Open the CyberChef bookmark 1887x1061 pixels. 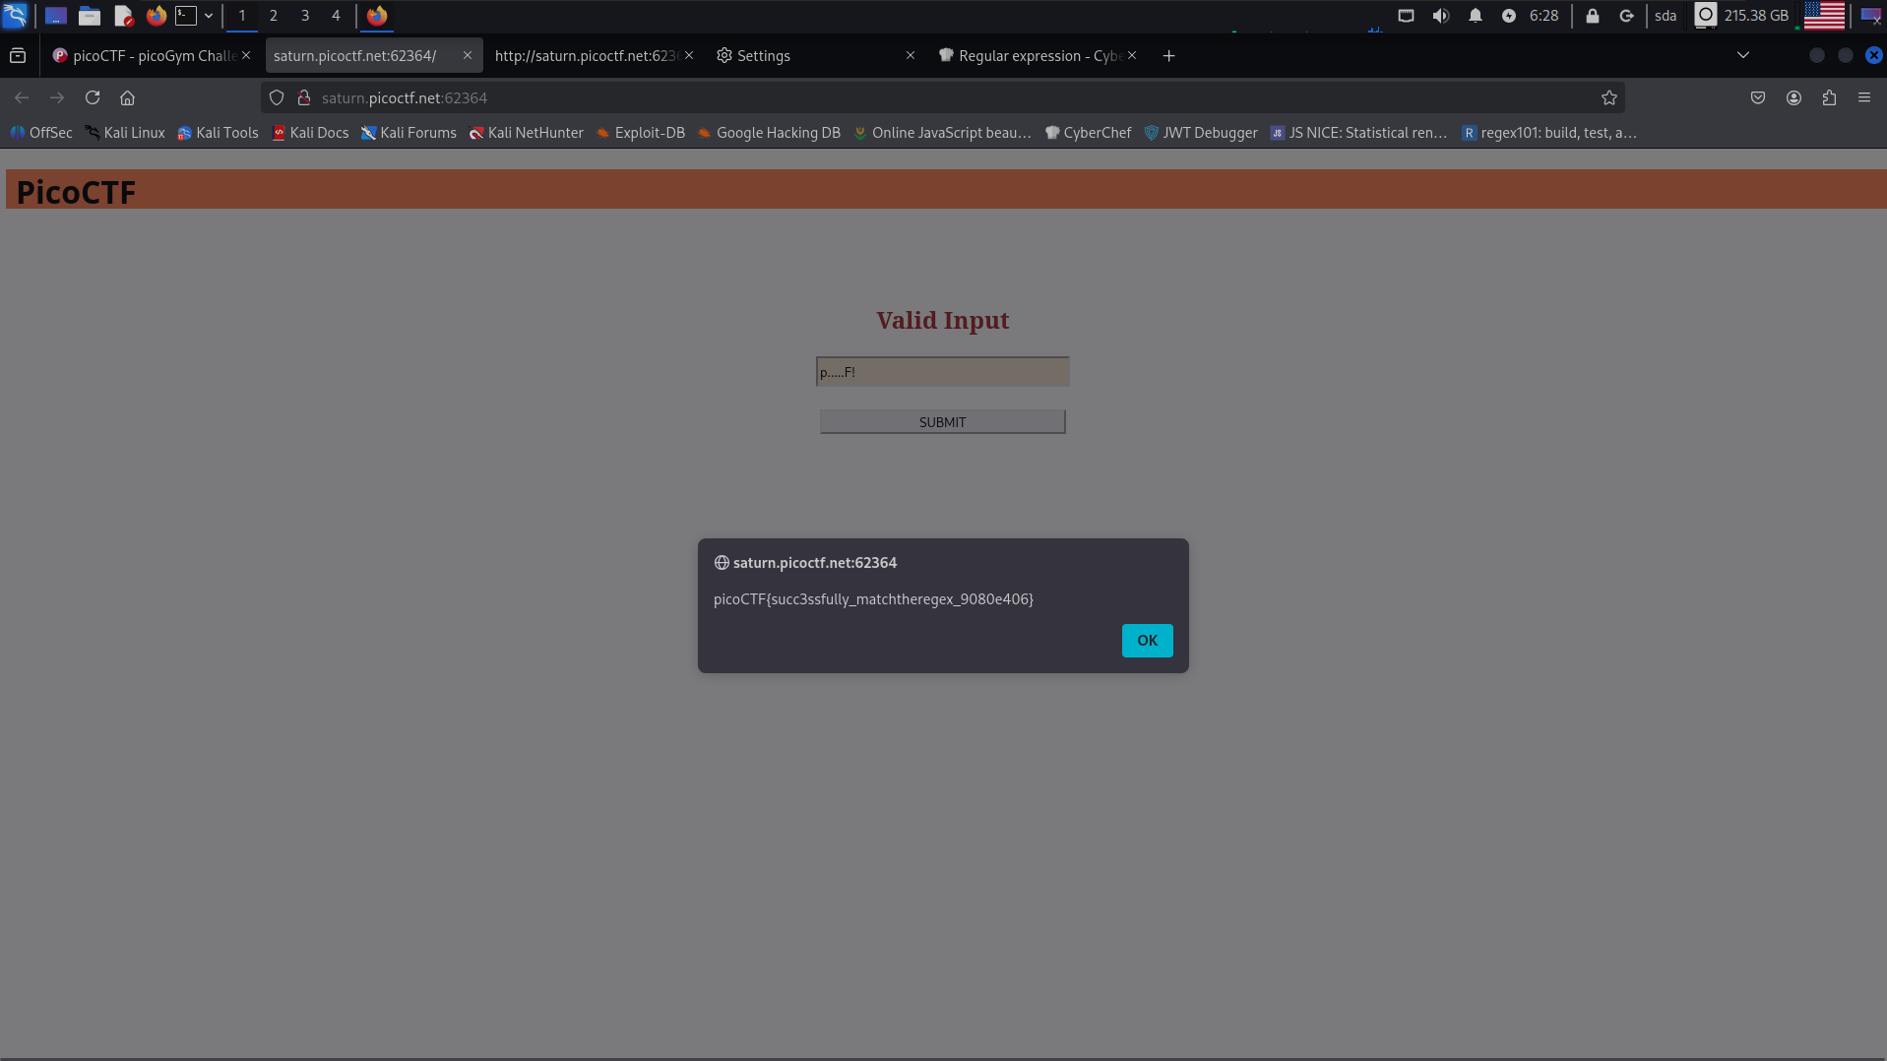click(1088, 133)
